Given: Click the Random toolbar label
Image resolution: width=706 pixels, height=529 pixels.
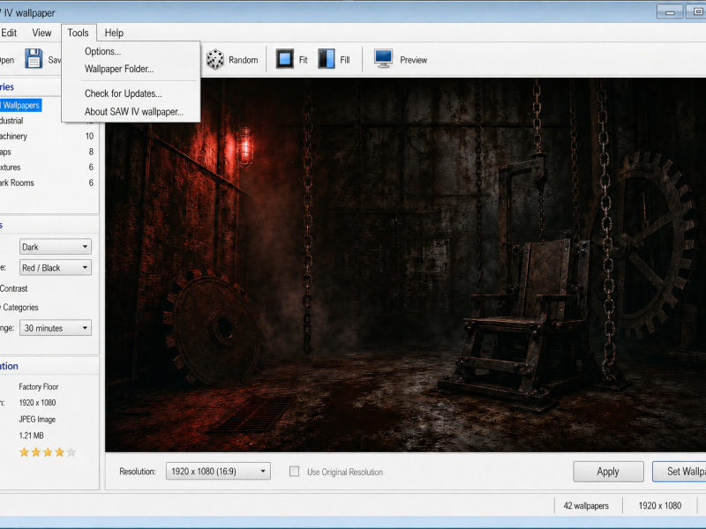Looking at the screenshot, I should 244,60.
